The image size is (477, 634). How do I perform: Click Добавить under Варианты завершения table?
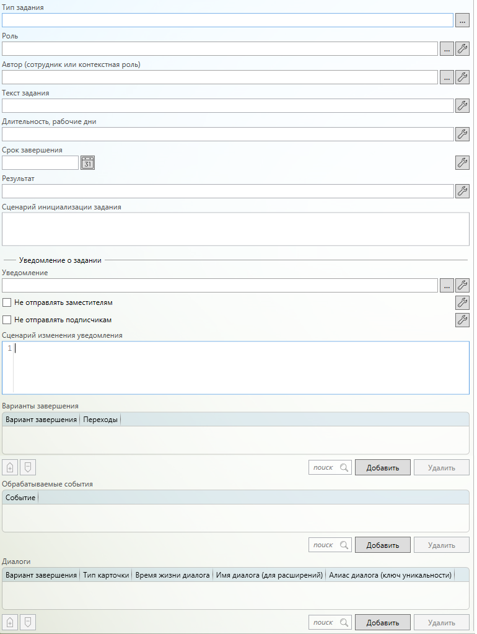coord(382,468)
